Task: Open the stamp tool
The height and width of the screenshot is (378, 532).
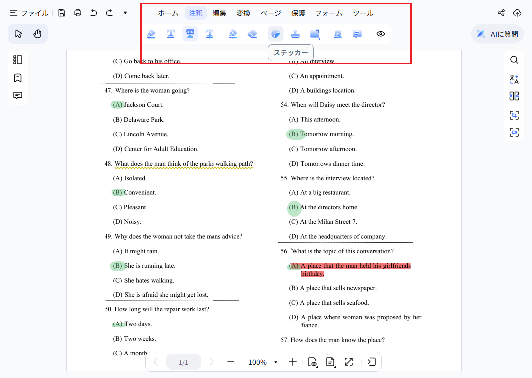Action: pos(295,34)
